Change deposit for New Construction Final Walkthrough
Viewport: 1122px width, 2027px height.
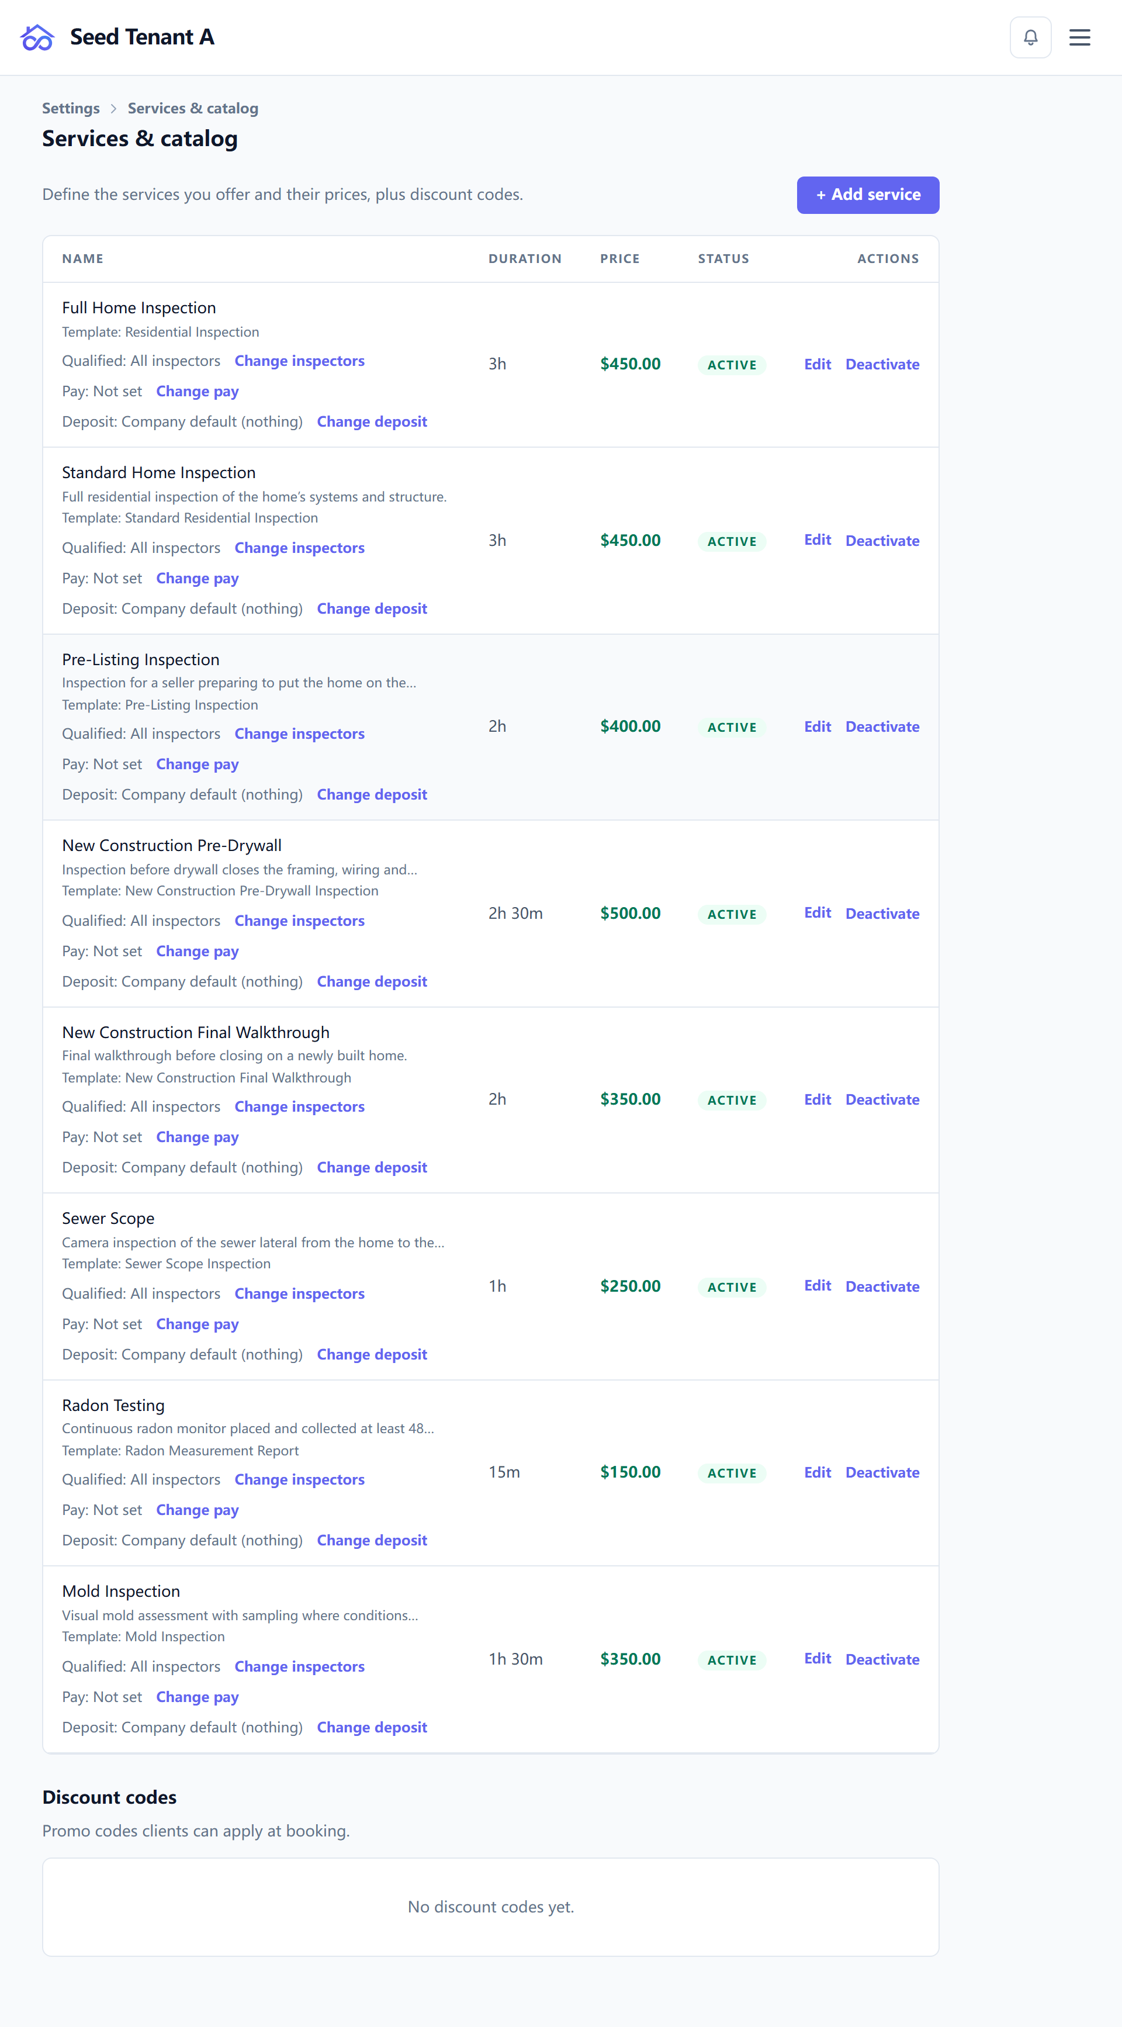click(372, 1168)
